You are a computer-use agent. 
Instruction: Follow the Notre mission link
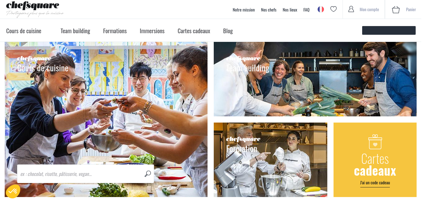click(x=244, y=10)
